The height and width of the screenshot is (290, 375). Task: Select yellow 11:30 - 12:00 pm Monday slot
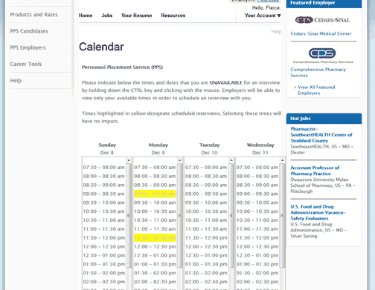(155, 238)
